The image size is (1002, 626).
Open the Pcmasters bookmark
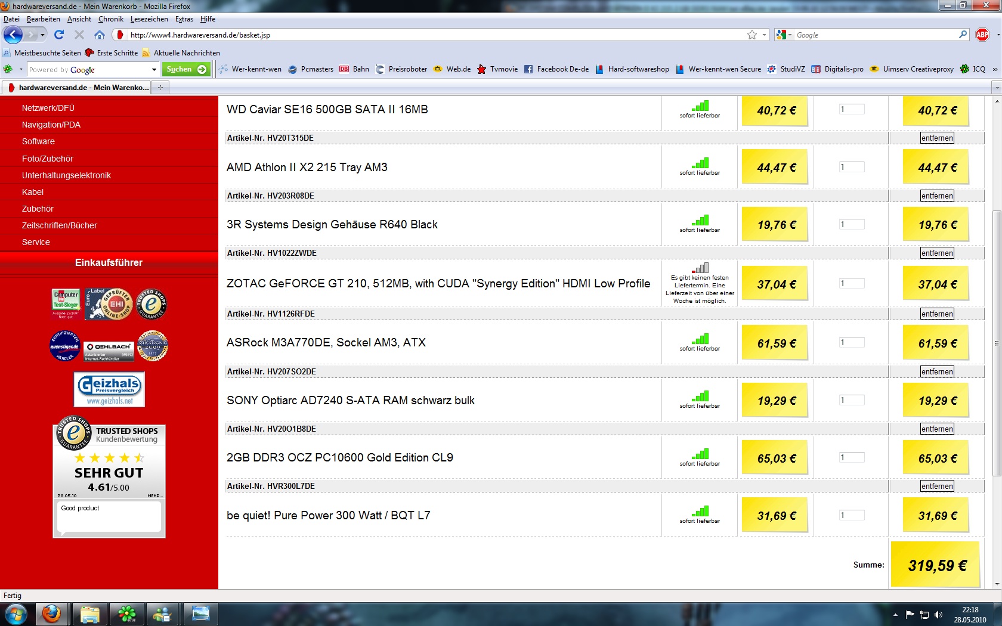pos(311,69)
